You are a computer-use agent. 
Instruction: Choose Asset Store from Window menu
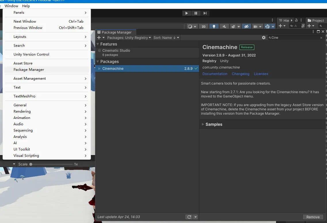click(47, 63)
